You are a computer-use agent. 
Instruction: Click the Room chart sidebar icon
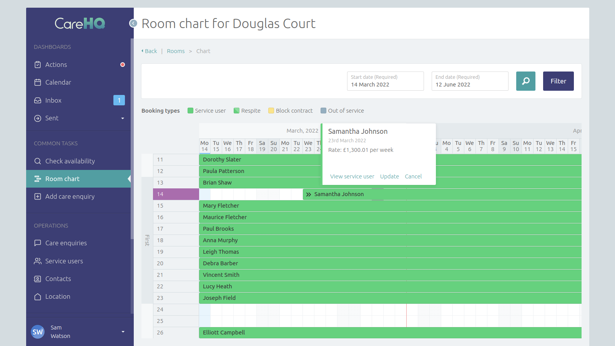(38, 179)
